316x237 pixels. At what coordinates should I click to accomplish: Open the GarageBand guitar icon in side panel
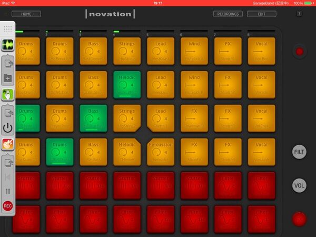[x=8, y=144]
